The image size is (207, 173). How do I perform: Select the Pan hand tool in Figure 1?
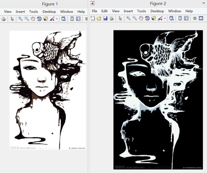click(33, 19)
